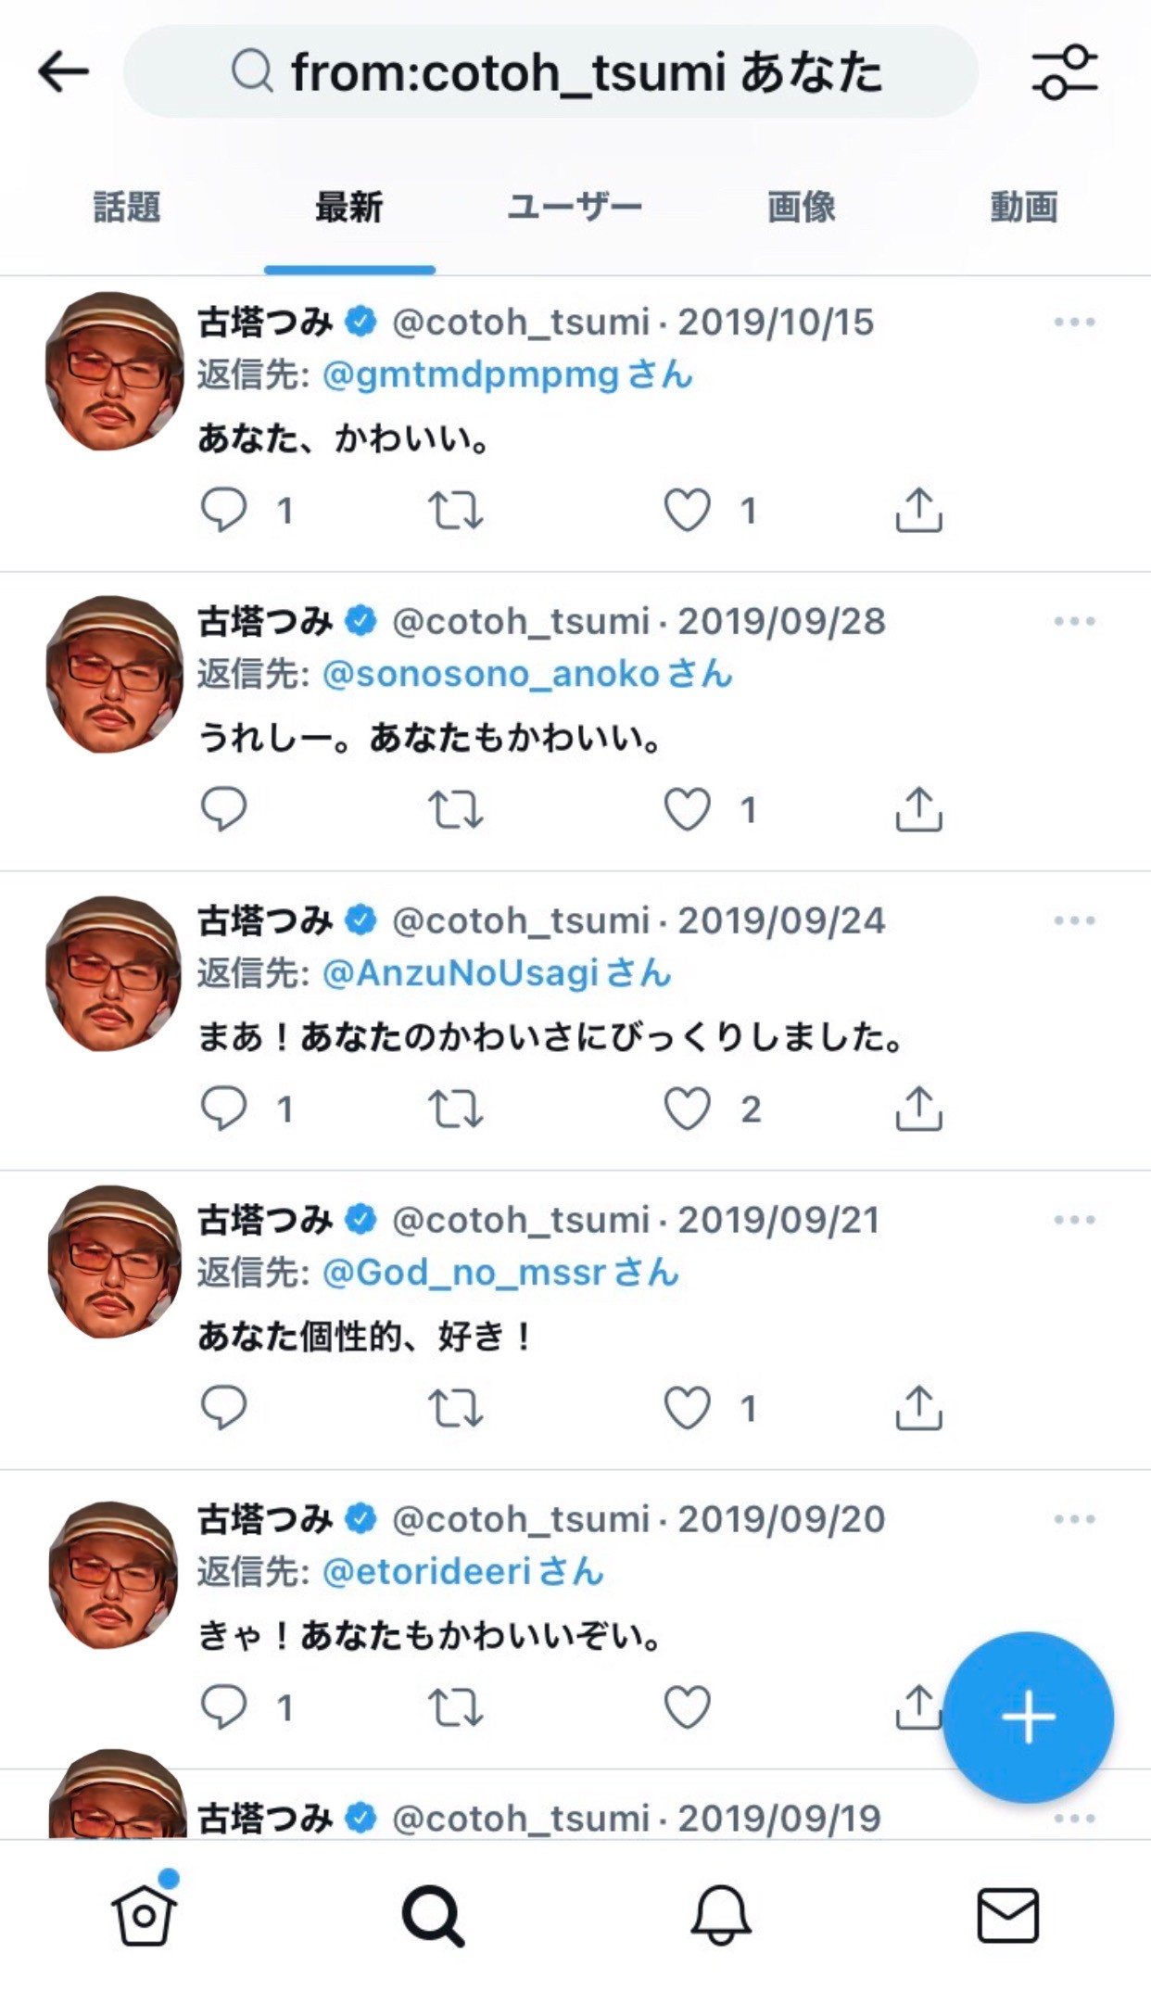Open notifications bell in bottom bar
Viewport: 1151px width, 1991px height.
pyautogui.click(x=720, y=1913)
